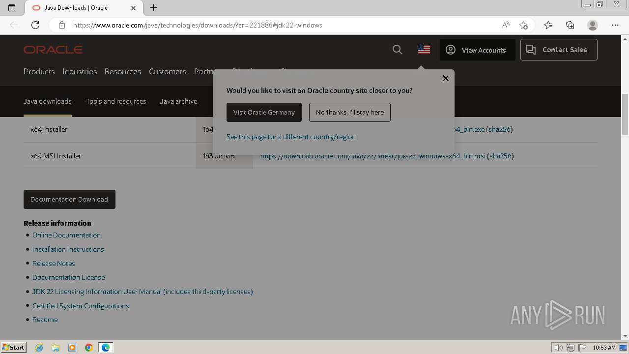Screen dimensions: 629x354
Task: Close the country site popup
Action: tap(446, 78)
